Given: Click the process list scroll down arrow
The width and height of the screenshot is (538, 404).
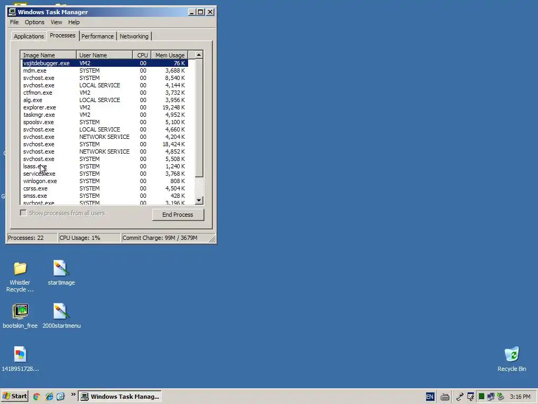Looking at the screenshot, I should (199, 200).
